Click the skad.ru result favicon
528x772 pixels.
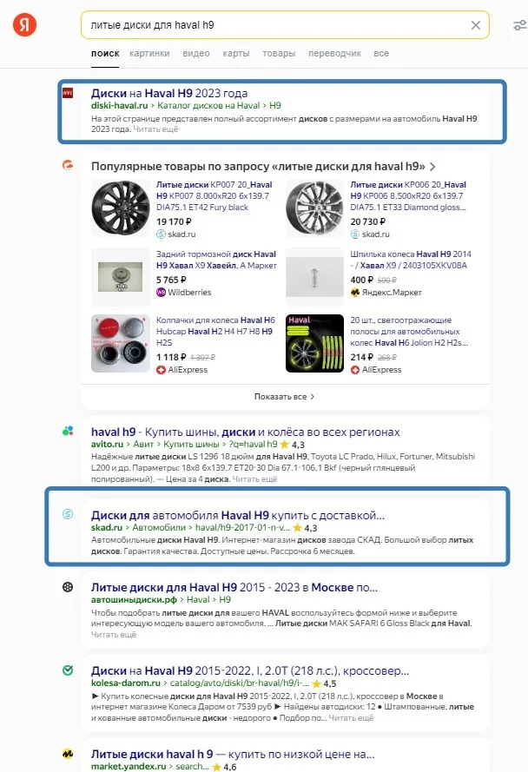(68, 515)
